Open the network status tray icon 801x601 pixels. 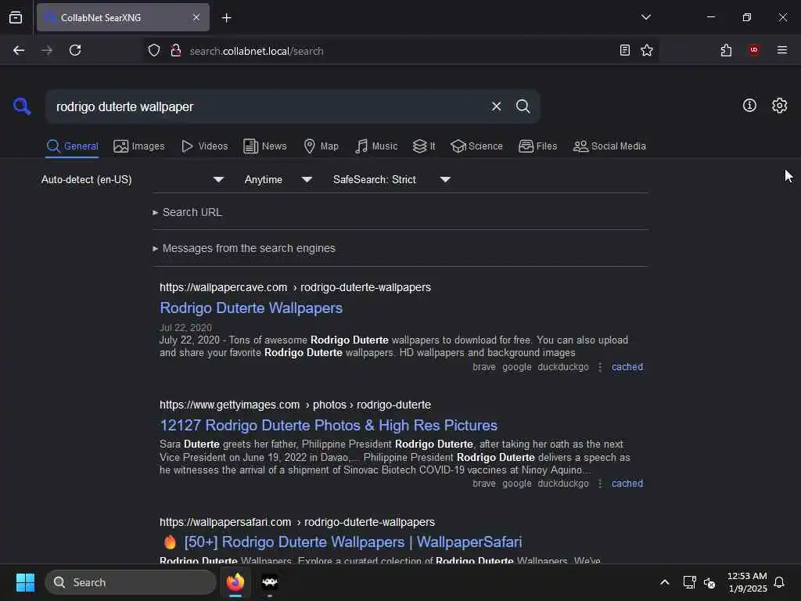tap(689, 582)
